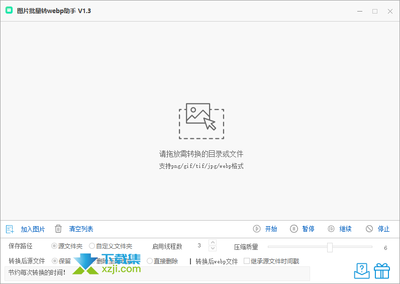The width and height of the screenshot is (400, 284).
Task: Click the thread count value field
Action: point(199,245)
